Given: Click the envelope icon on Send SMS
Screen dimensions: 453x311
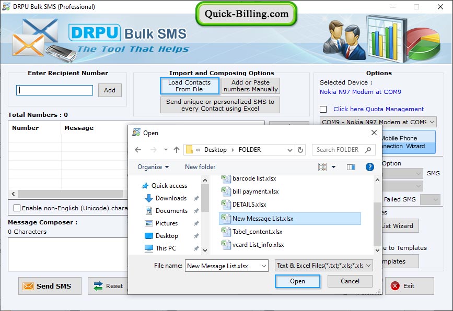Looking at the screenshot, I should click(28, 286).
